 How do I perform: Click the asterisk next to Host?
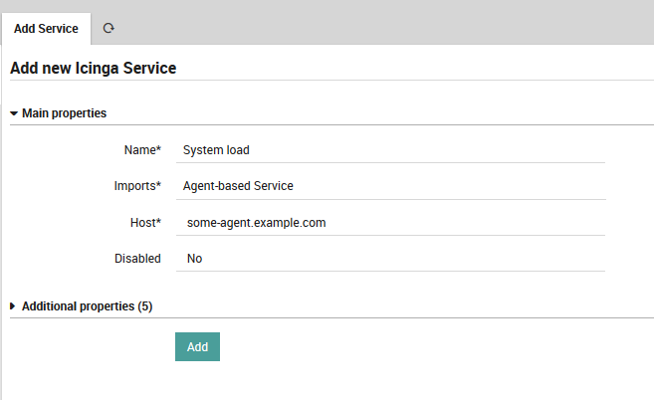(158, 222)
